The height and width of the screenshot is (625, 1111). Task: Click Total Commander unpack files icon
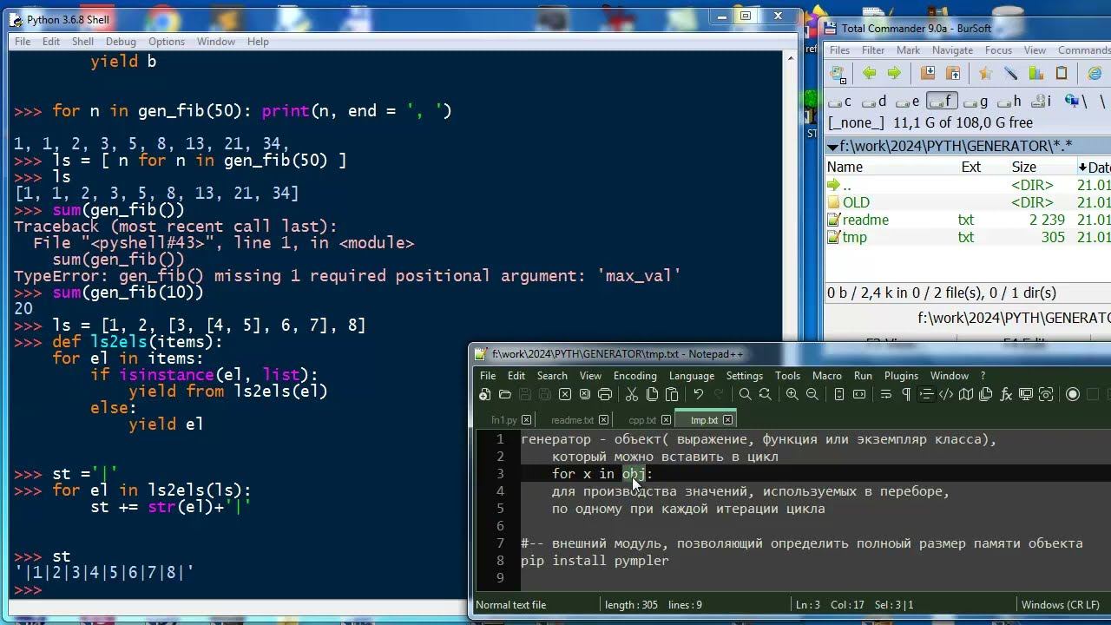tap(953, 73)
